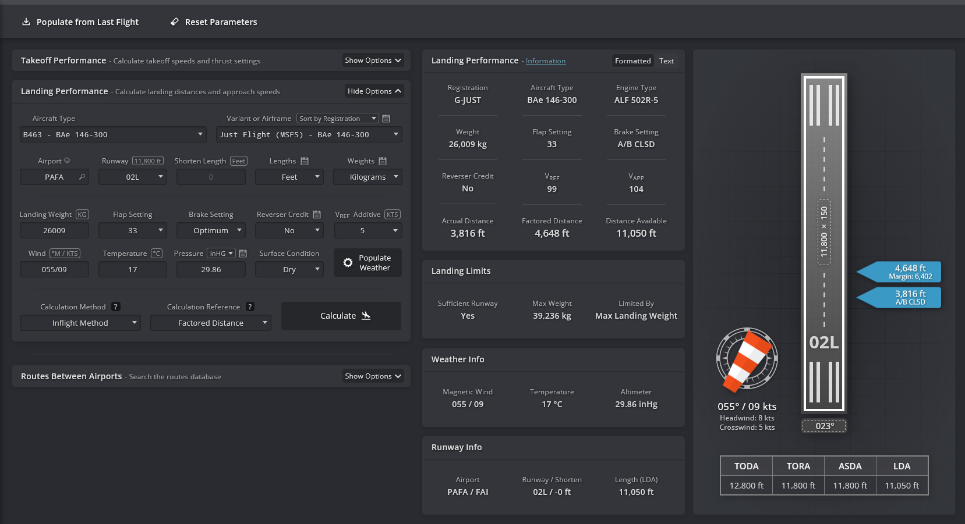Click the Registration G-JUST value
This screenshot has height=524, width=965.
pyautogui.click(x=468, y=100)
